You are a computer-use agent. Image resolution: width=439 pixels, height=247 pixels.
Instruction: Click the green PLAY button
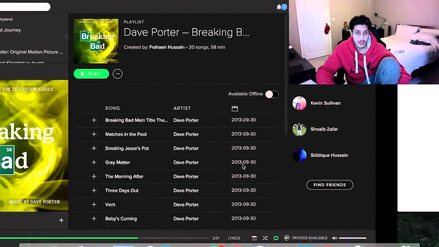91,74
